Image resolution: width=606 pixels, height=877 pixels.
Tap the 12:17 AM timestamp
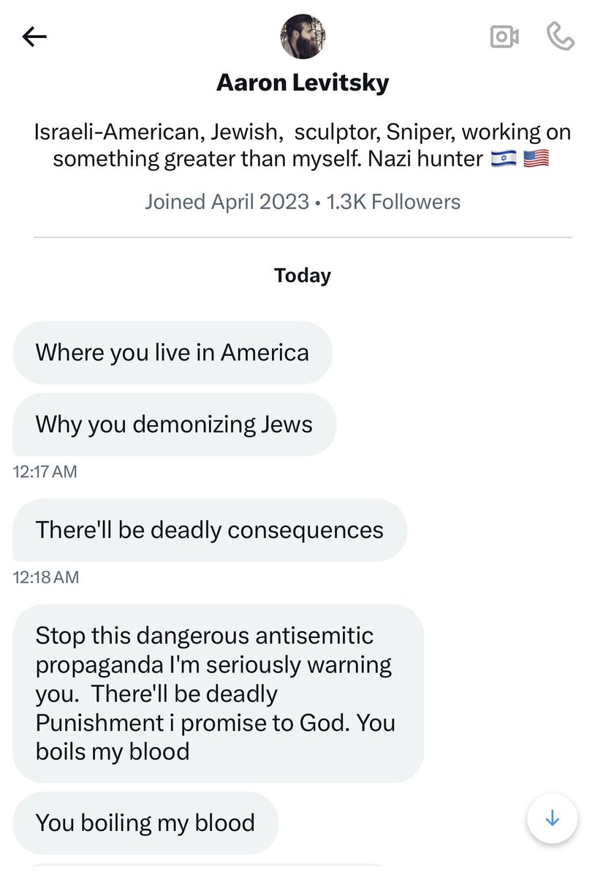[45, 471]
